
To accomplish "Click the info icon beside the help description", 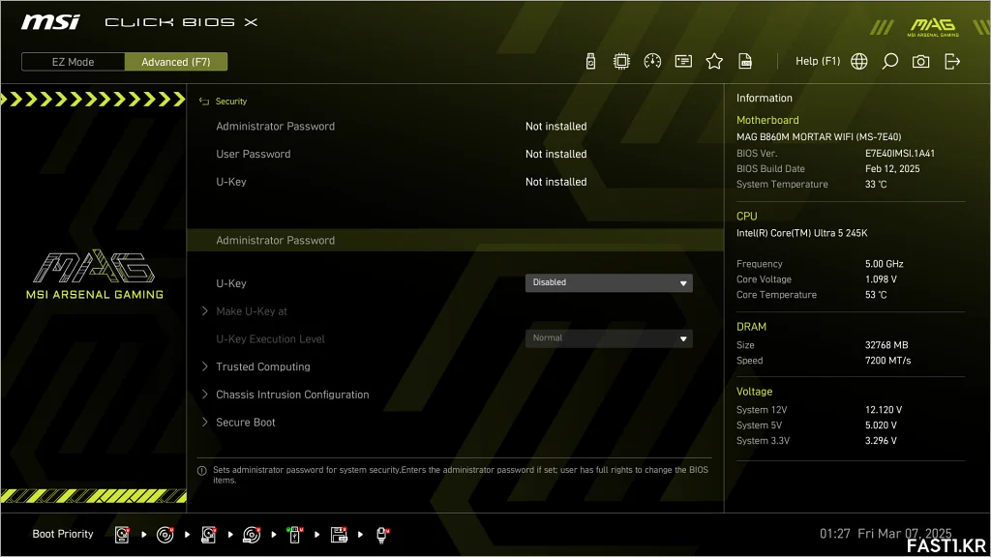I will pyautogui.click(x=202, y=471).
